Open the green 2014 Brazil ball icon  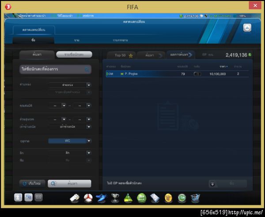(142, 198)
